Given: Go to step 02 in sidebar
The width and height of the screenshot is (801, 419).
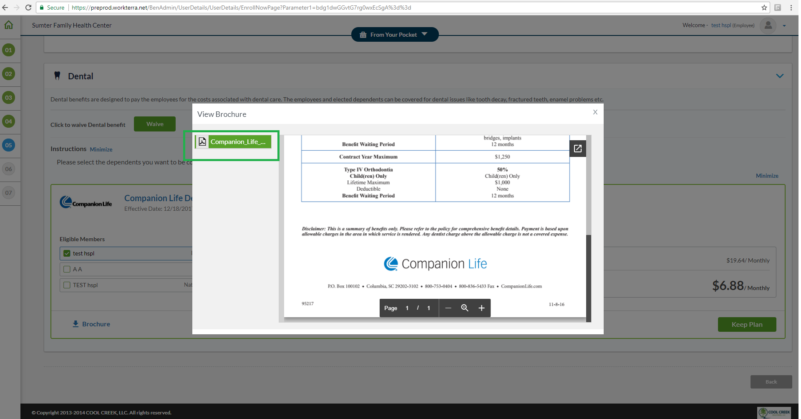Looking at the screenshot, I should click(8, 74).
